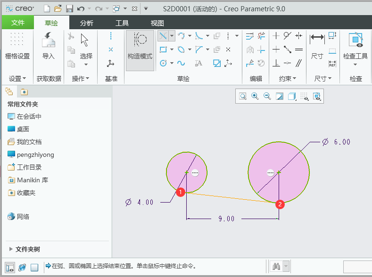372x277 pixels.
Task: Expand the 文件夹树 section
Action: pyautogui.click(x=11, y=249)
